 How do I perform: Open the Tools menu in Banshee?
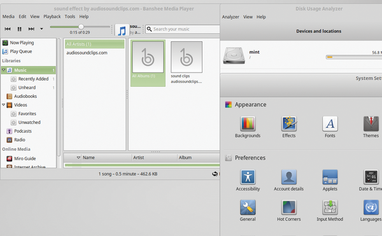pyautogui.click(x=69, y=17)
